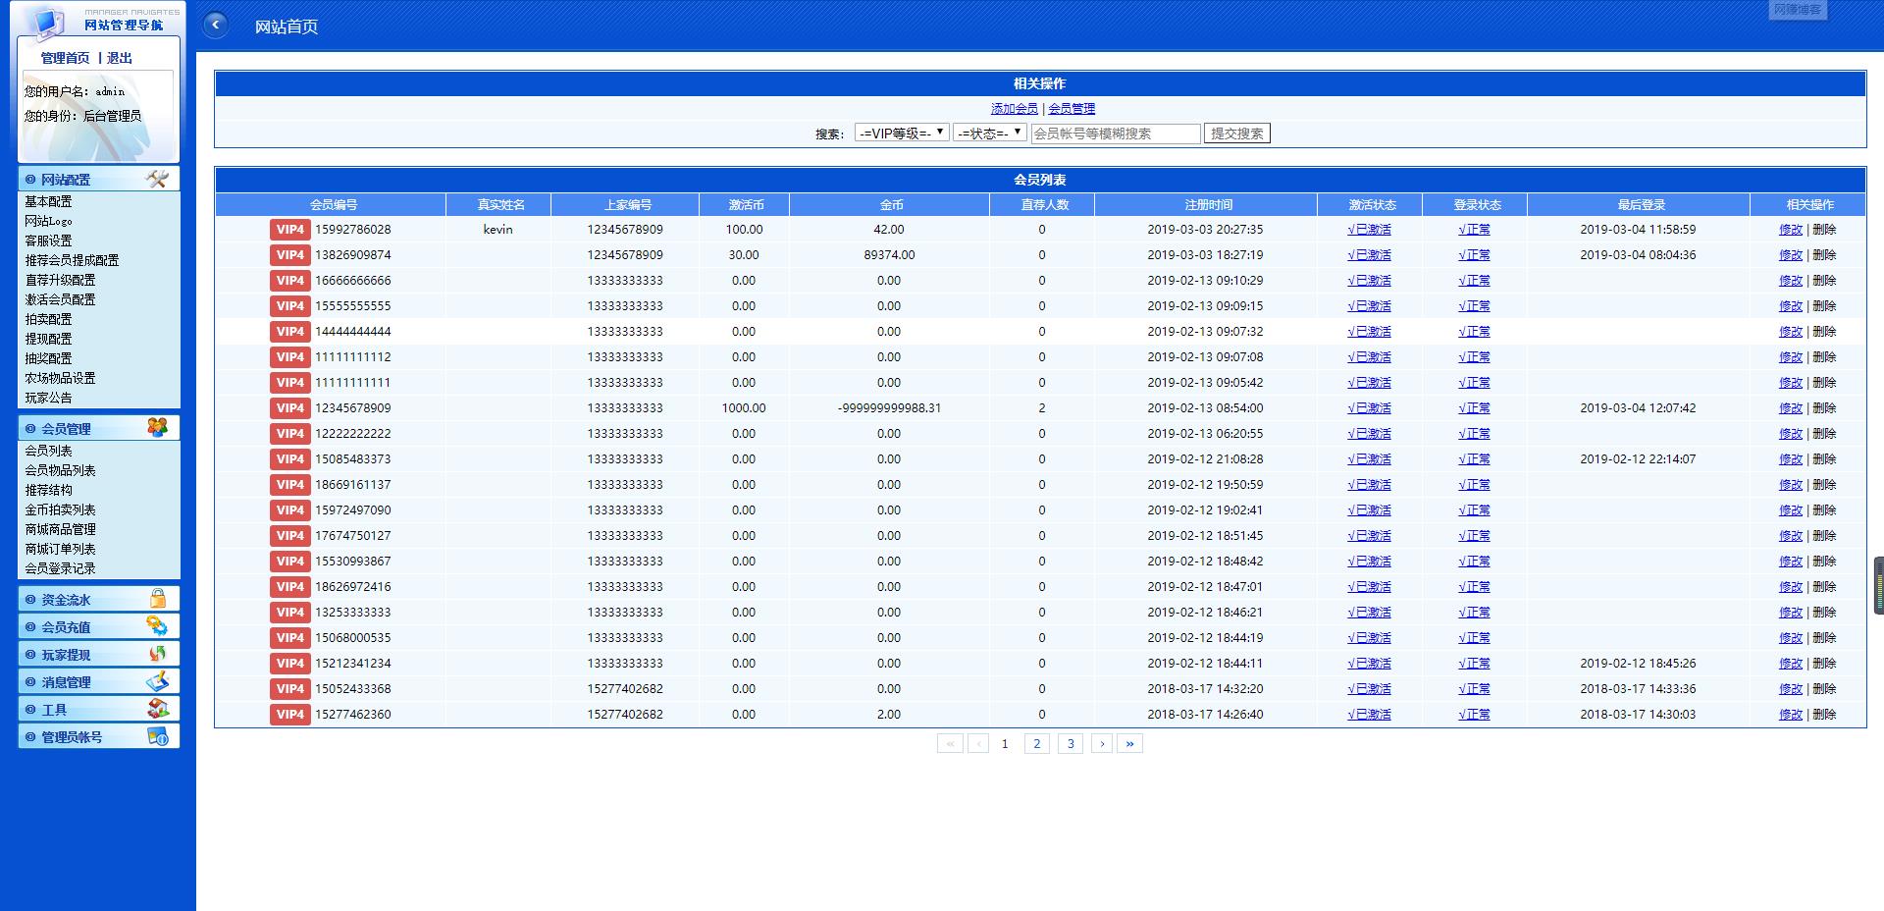Click VIP4 badge for member 15992786028

290,229
